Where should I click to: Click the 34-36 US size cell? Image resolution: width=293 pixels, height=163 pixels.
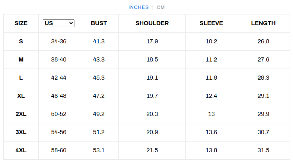[59, 41]
